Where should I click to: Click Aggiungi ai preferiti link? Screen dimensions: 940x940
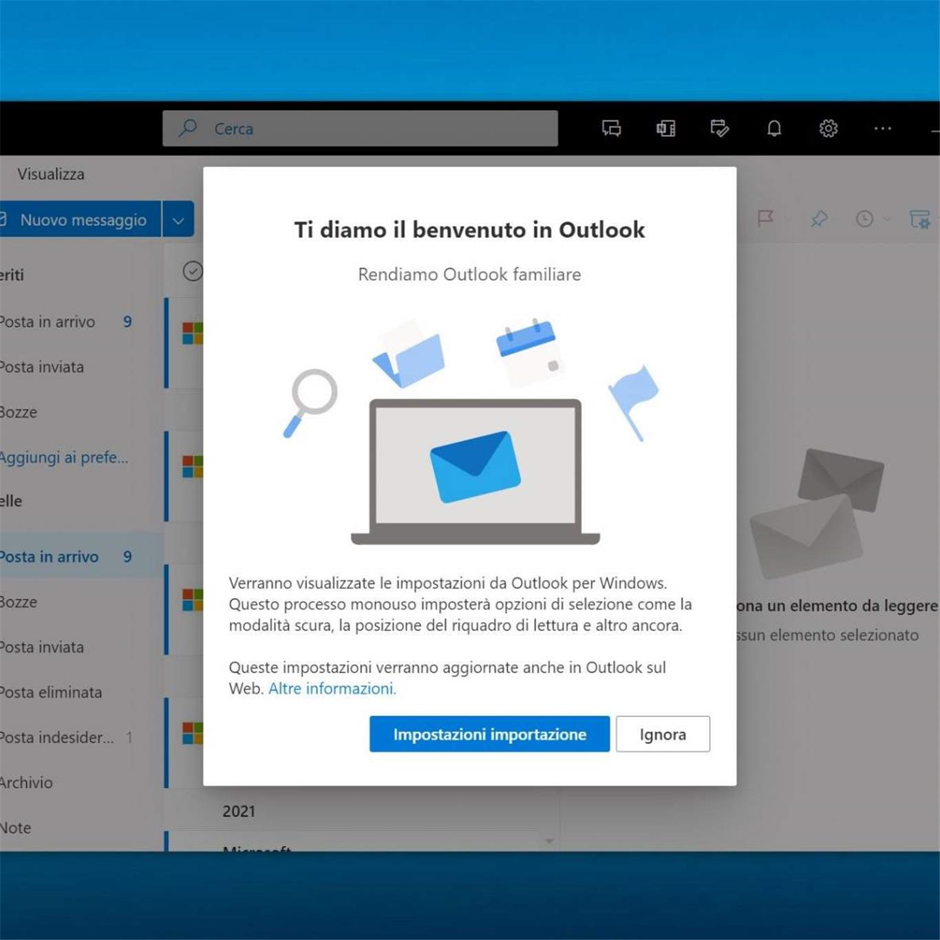tap(63, 458)
